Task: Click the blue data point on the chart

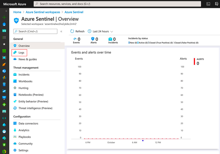Action: pos(143,141)
